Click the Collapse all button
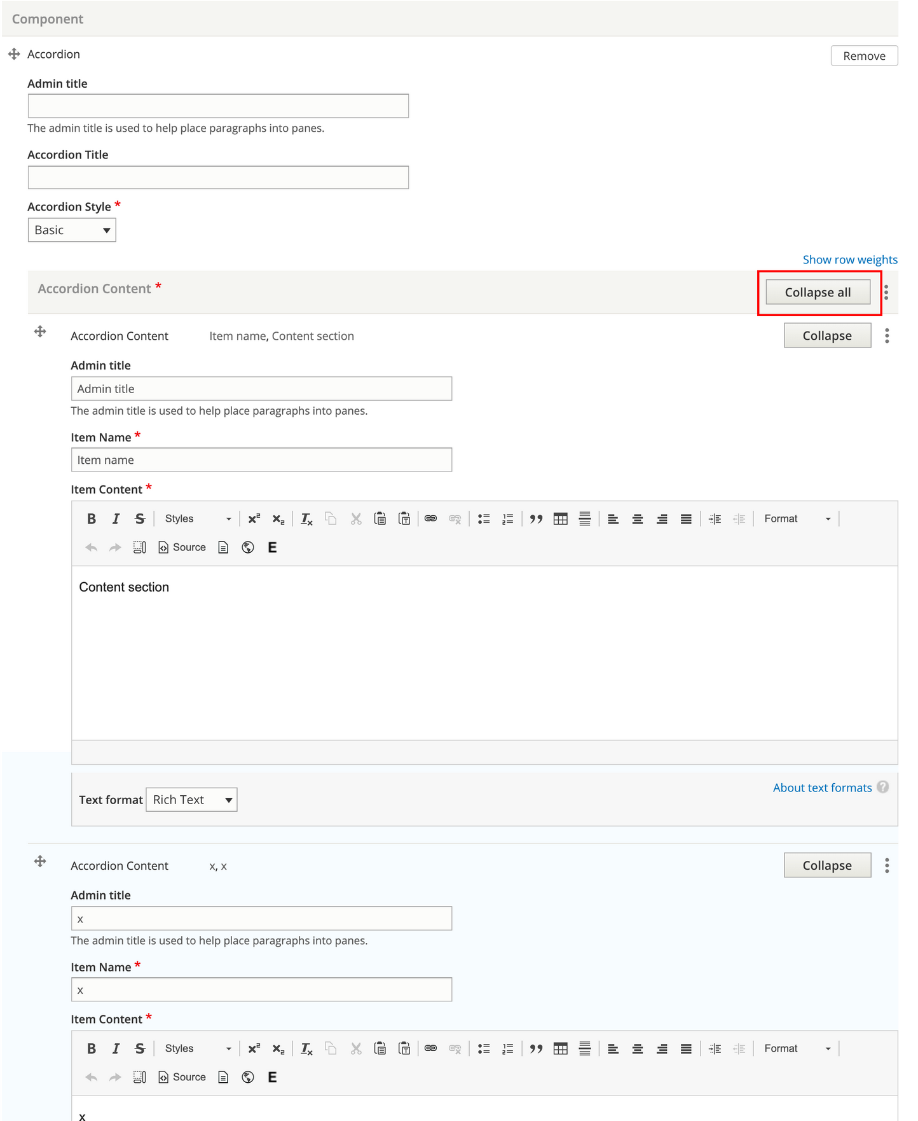 pyautogui.click(x=818, y=293)
